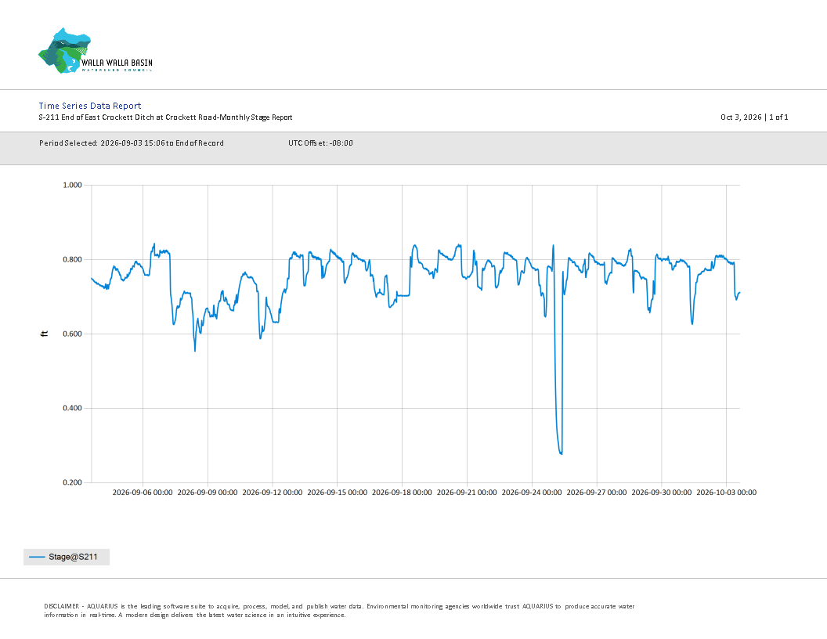Click the lowest stage dip near 0.28 ft
This screenshot has width=827, height=639.
560,453
